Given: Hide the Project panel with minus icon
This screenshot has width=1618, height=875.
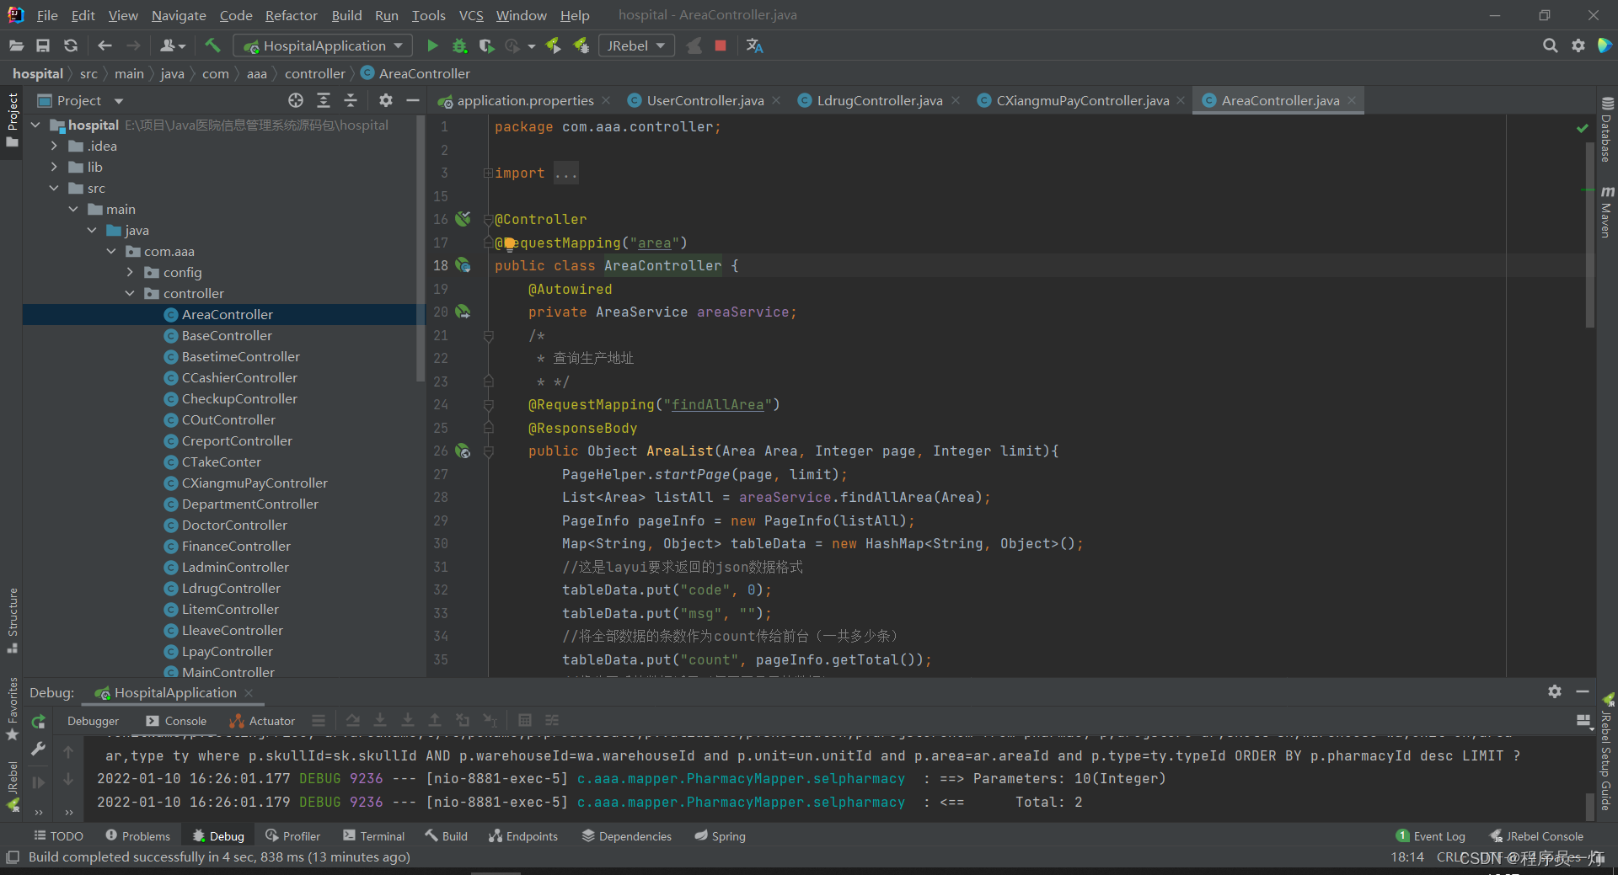Looking at the screenshot, I should [412, 100].
